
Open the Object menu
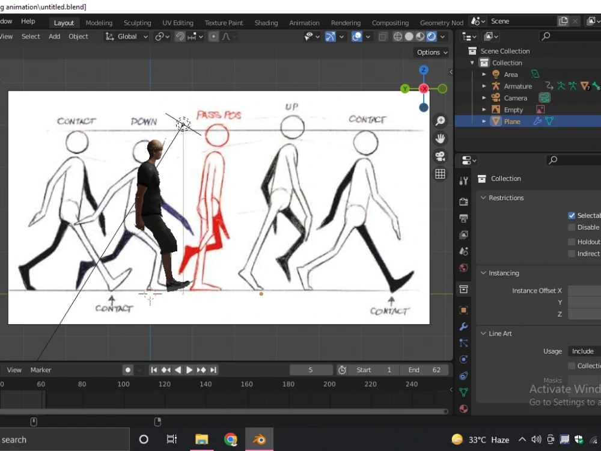click(78, 37)
